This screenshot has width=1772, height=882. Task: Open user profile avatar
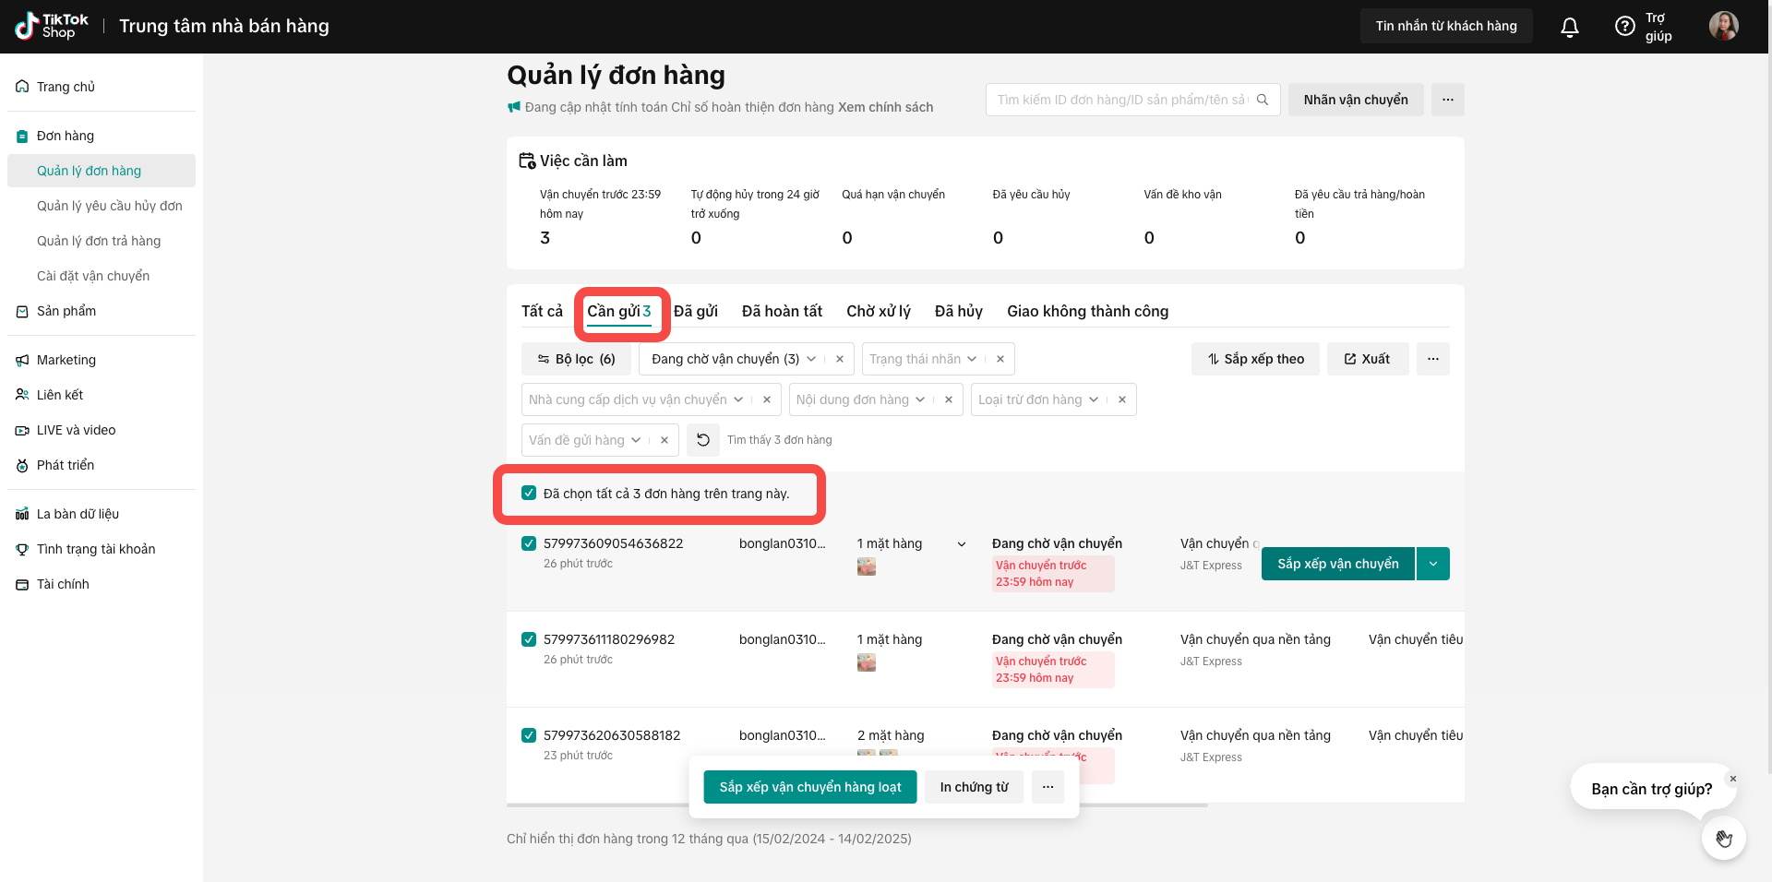pyautogui.click(x=1723, y=26)
